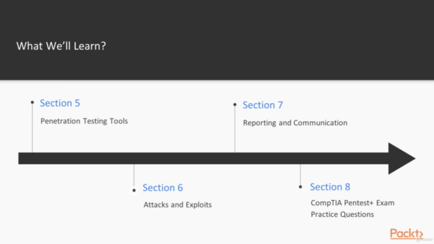Select the Section 8 bullet marker
The image size is (434, 244).
click(300, 187)
